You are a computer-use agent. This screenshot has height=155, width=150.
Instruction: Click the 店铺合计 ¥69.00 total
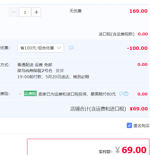109,109
